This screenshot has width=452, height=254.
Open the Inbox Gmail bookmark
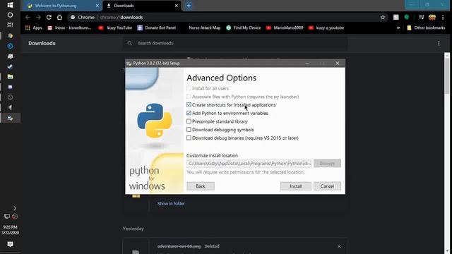pos(69,28)
